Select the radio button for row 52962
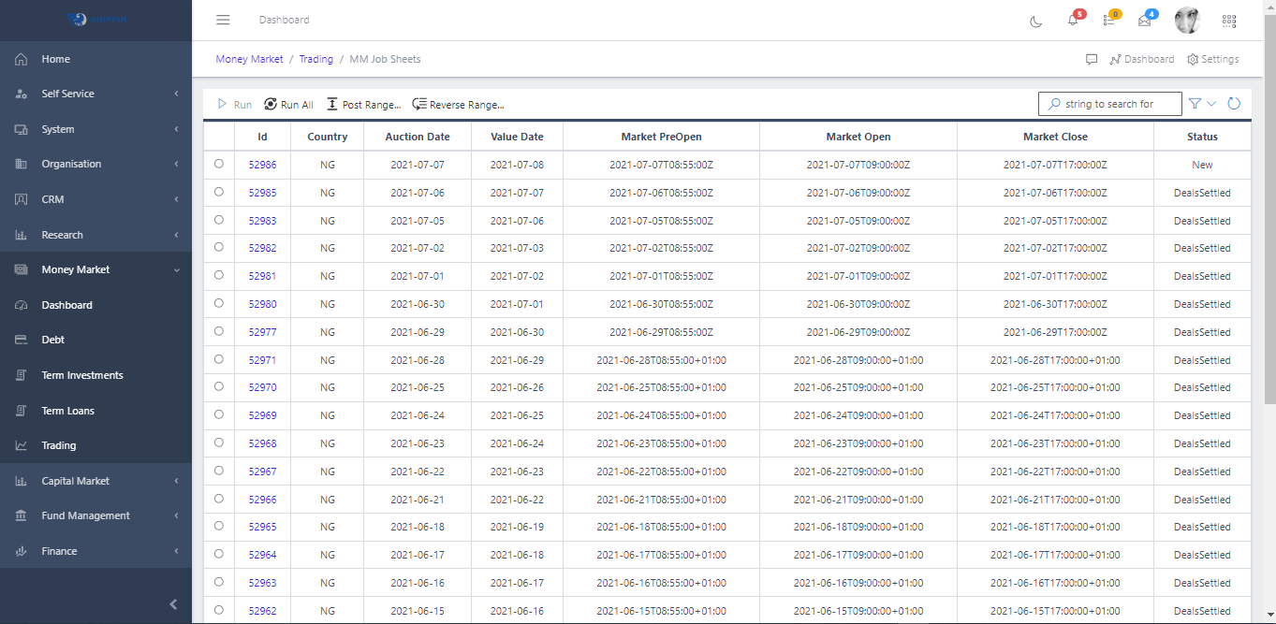Image resolution: width=1276 pixels, height=624 pixels. 218,610
